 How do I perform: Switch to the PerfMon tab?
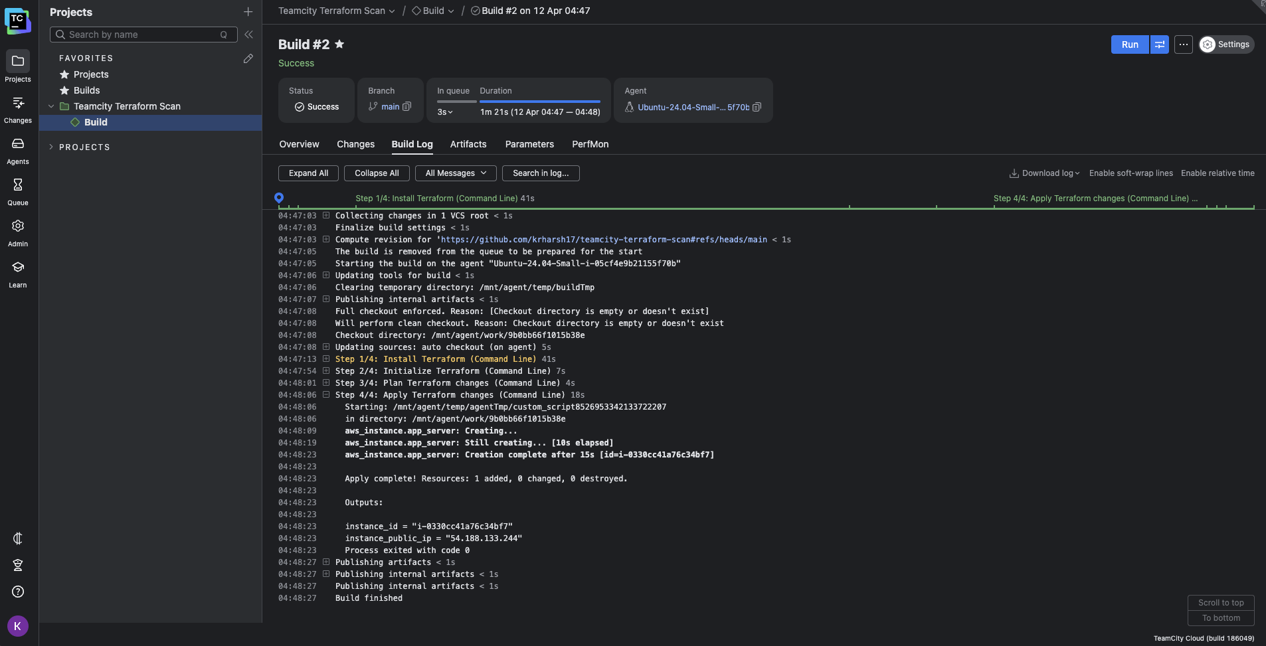(590, 144)
